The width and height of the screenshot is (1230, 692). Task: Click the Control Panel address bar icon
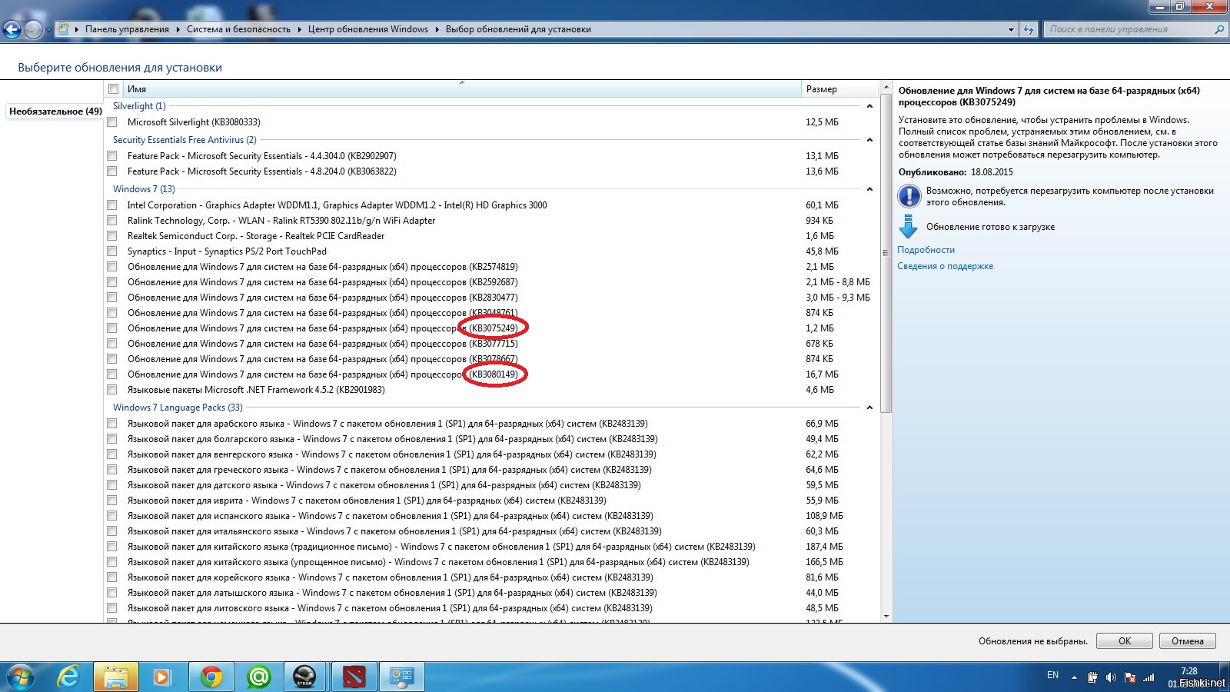coord(64,29)
